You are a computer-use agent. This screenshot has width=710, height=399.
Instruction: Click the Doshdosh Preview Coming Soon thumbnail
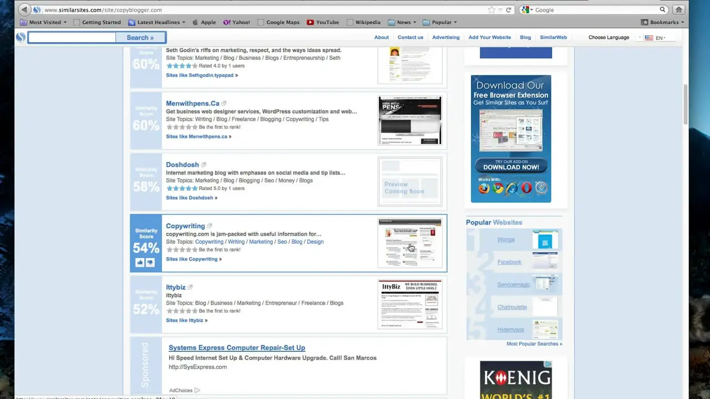[x=410, y=182]
